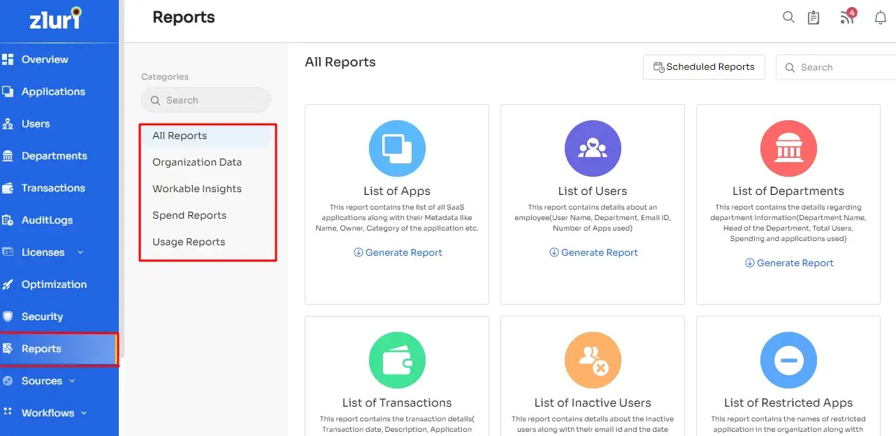Open the notifications bell icon
The image size is (896, 436).
[881, 18]
